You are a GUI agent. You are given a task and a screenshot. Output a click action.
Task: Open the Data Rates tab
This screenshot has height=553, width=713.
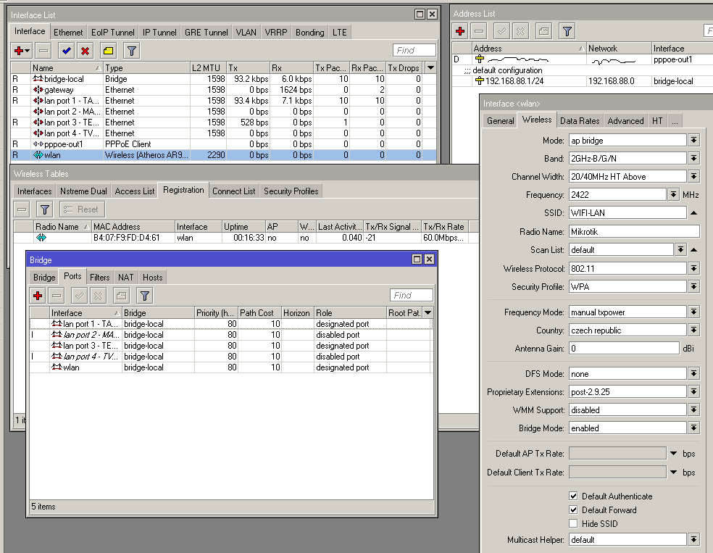[580, 121]
